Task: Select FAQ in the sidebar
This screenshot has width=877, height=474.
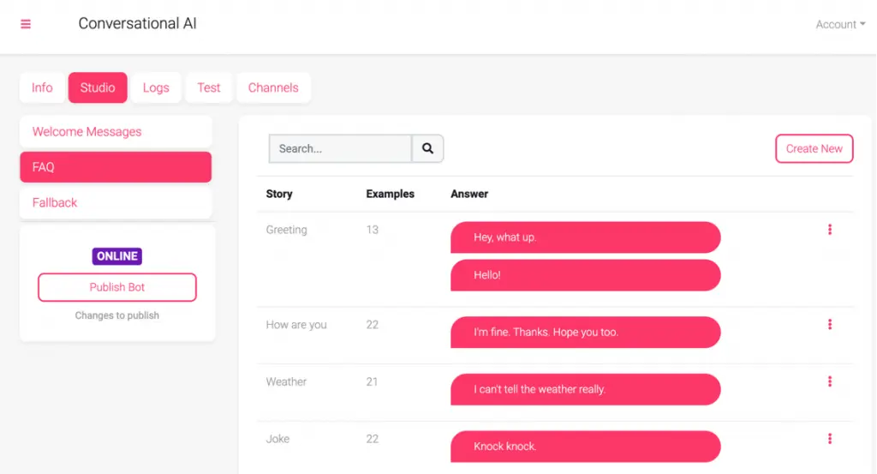Action: (116, 167)
